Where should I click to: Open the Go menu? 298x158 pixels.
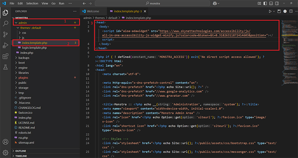click(x=53, y=3)
